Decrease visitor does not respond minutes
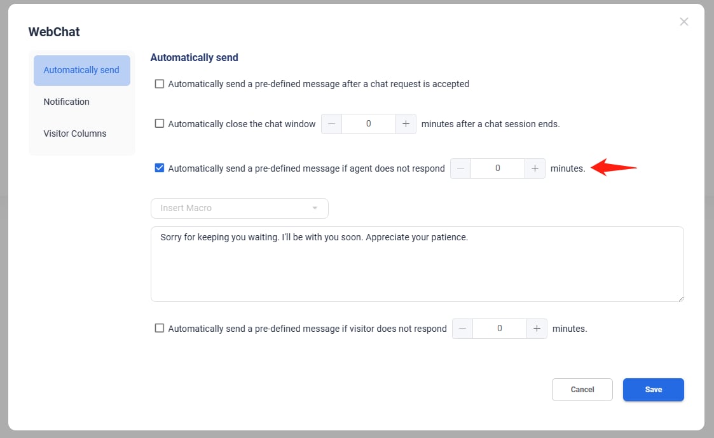 point(462,329)
